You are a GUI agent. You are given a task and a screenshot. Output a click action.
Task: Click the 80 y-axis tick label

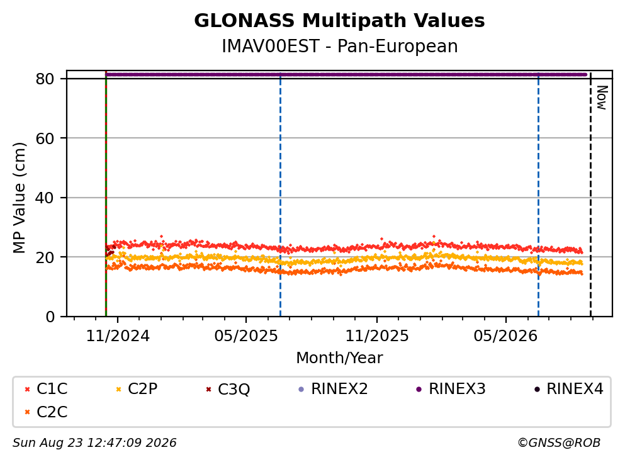45,79
